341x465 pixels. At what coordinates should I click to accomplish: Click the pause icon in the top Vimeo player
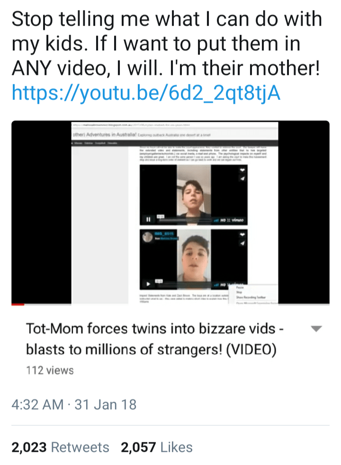click(148, 220)
